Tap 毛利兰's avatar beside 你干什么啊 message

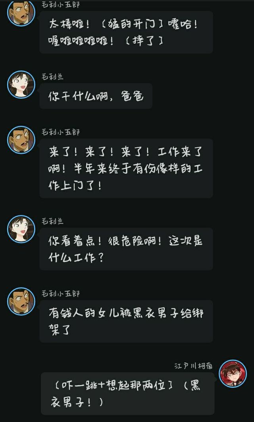point(21,84)
